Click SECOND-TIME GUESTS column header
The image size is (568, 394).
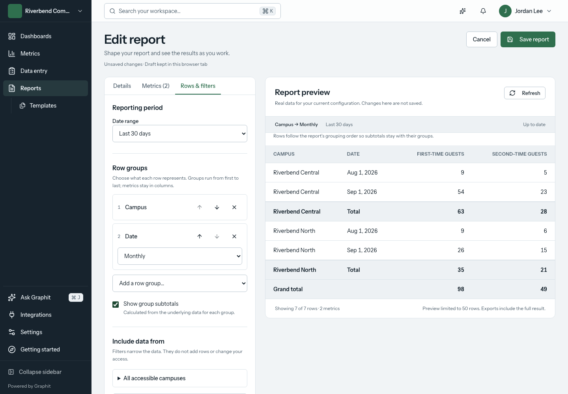[519, 154]
